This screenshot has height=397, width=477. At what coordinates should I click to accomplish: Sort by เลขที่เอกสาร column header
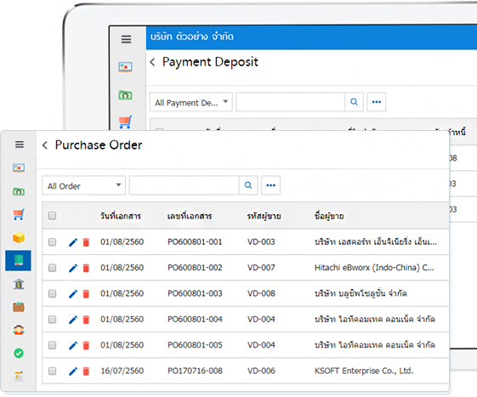click(x=190, y=216)
